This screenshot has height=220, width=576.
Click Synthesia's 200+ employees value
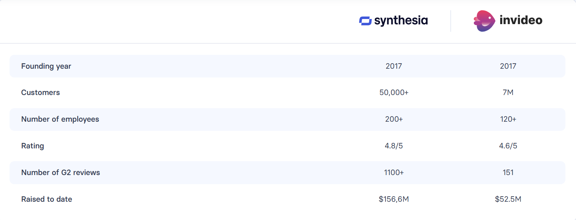394,119
